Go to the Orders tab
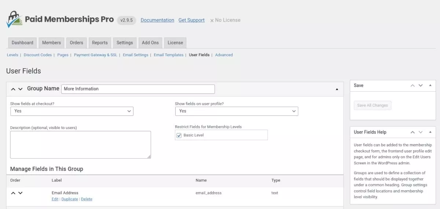This screenshot has width=440, height=209. click(x=76, y=43)
